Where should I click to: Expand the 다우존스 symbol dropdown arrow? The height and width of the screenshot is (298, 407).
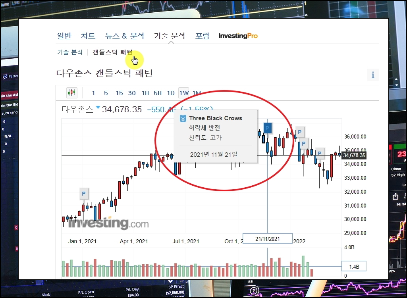[98, 107]
